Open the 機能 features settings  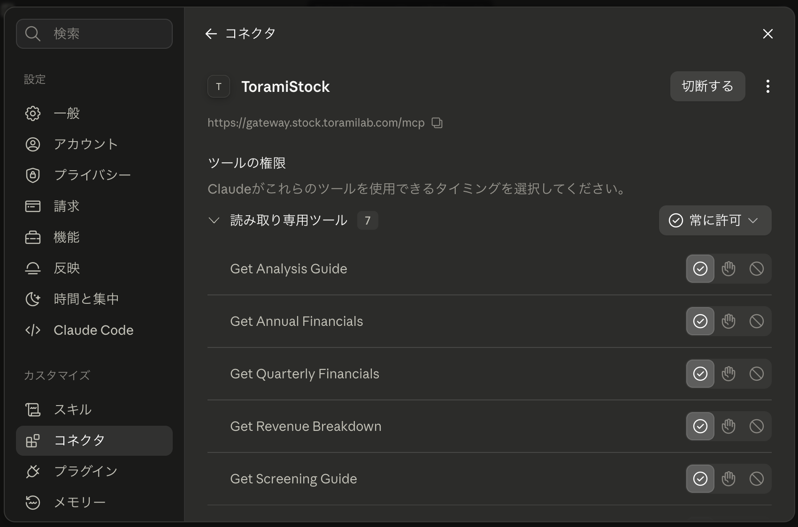point(94,237)
